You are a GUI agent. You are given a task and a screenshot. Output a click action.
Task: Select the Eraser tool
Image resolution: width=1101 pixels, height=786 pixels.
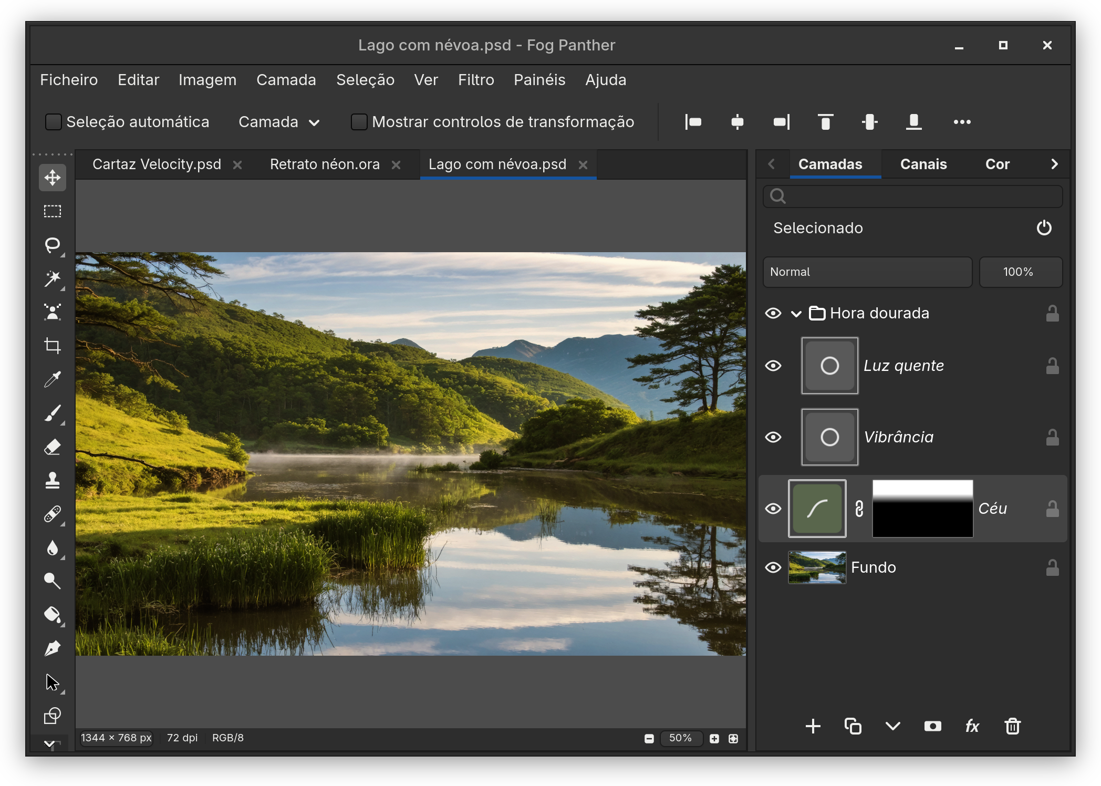pos(53,447)
